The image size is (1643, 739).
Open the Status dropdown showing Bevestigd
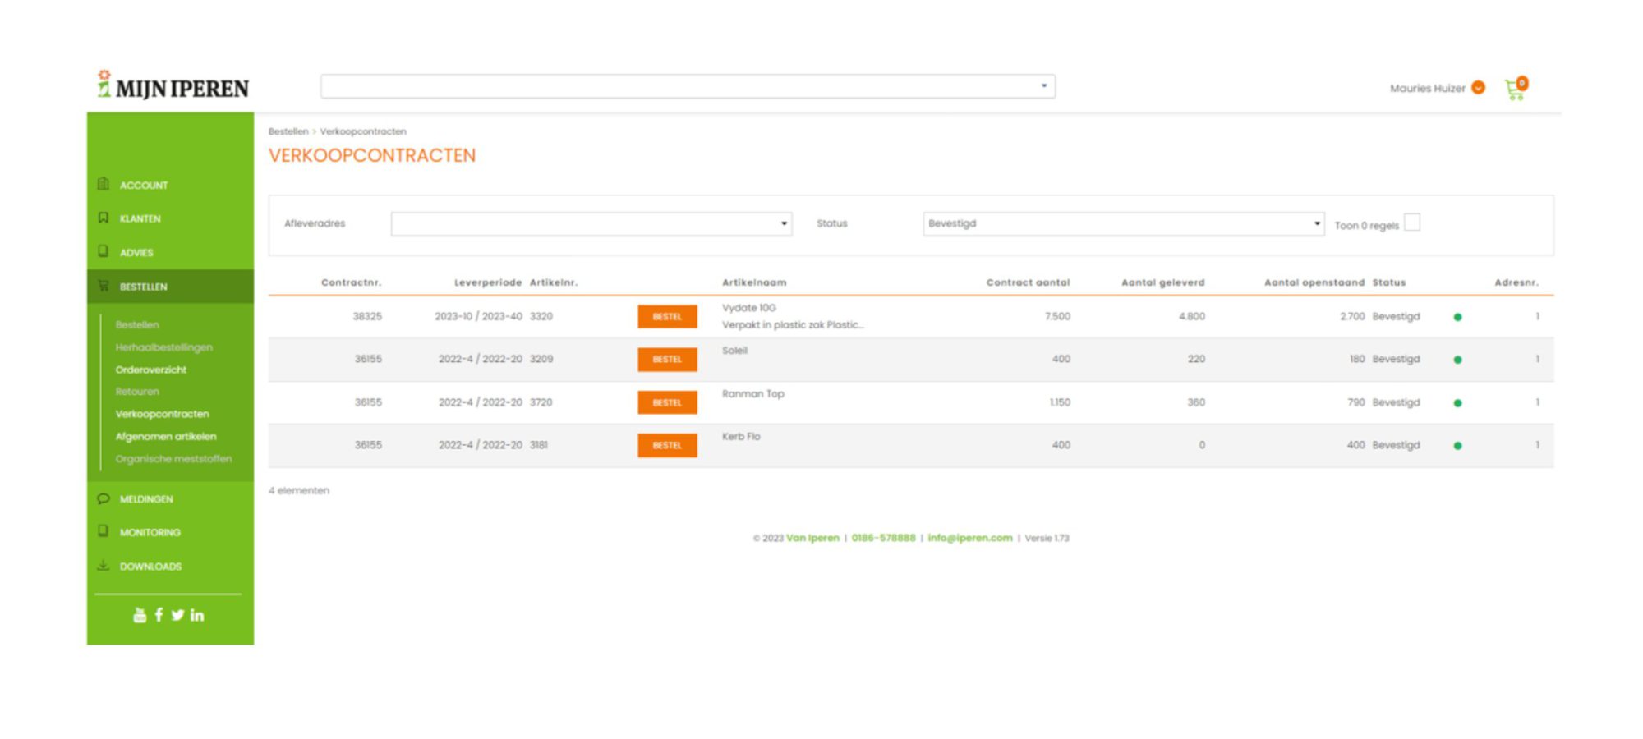1122,223
